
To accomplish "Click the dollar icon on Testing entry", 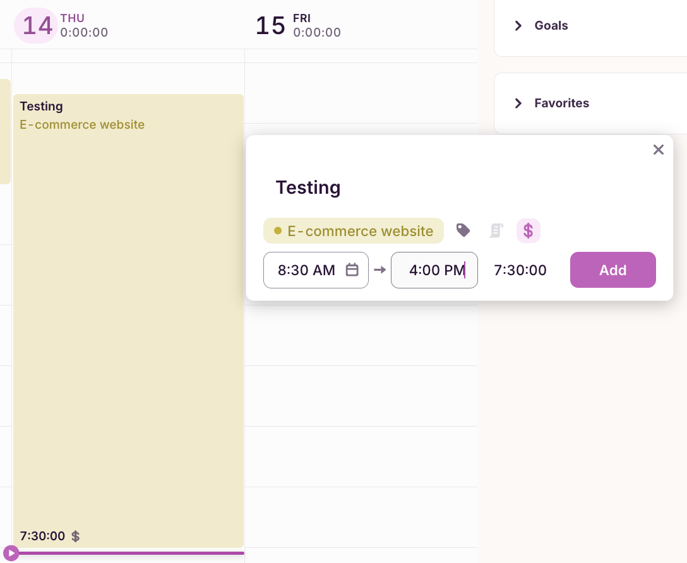I will click(76, 536).
